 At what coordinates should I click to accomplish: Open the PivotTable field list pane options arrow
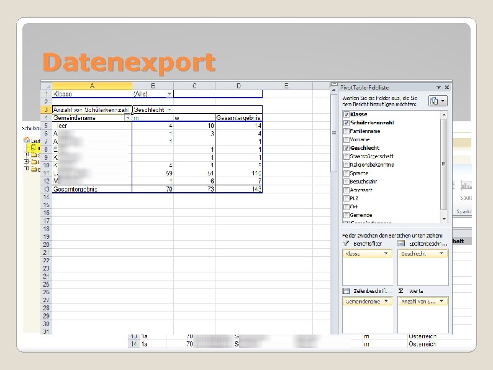point(438,88)
